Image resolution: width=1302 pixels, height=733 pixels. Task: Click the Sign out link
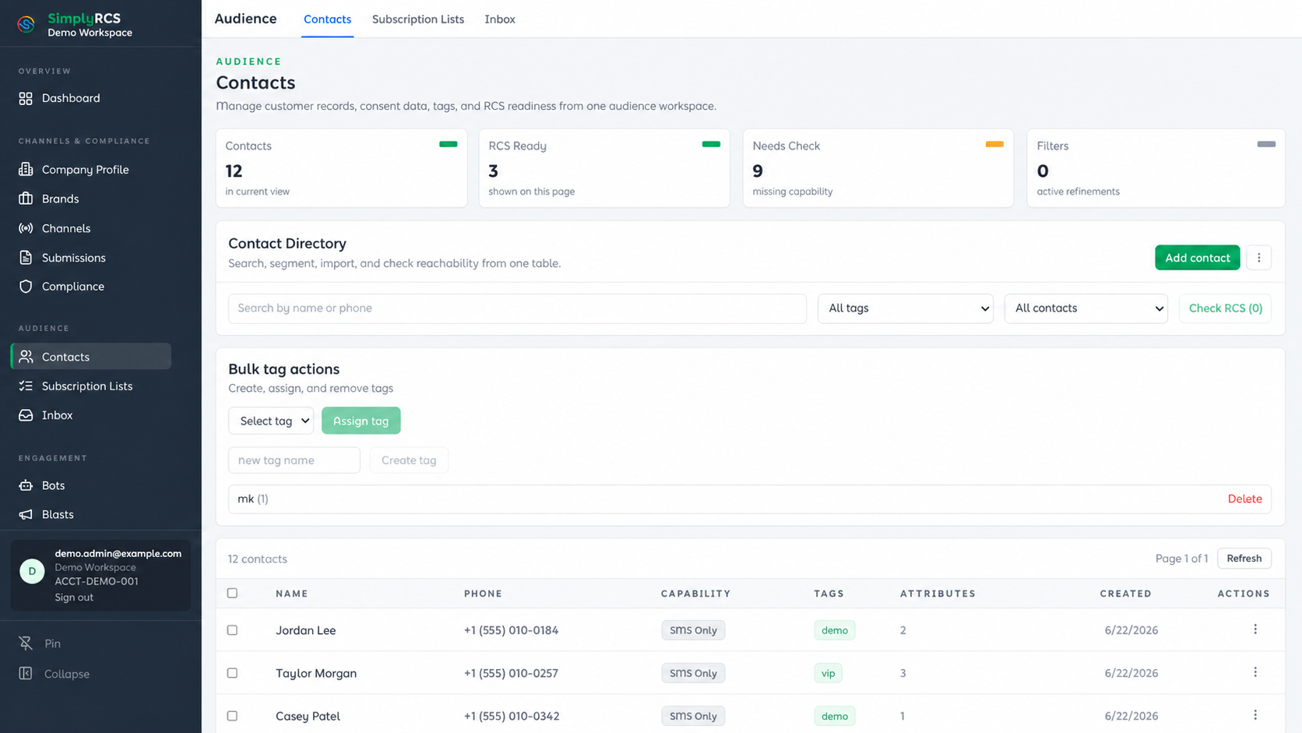(x=74, y=597)
